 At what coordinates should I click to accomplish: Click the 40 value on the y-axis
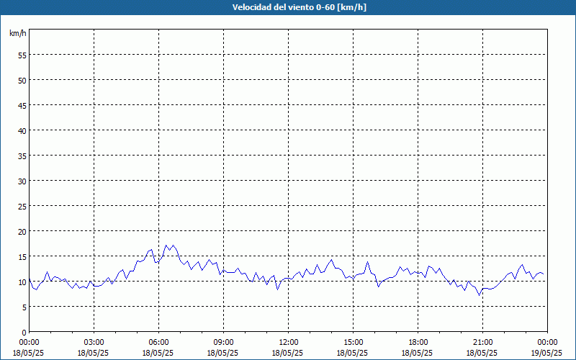[22, 131]
